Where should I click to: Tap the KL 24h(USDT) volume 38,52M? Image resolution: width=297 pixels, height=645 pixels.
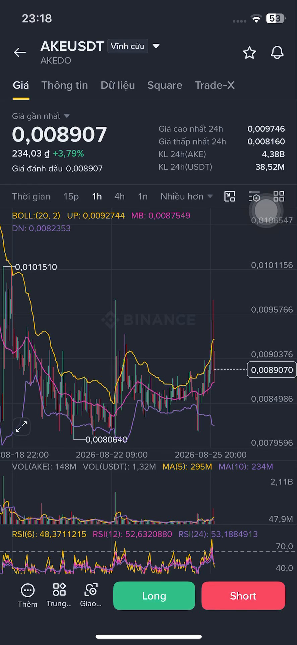[x=270, y=167]
